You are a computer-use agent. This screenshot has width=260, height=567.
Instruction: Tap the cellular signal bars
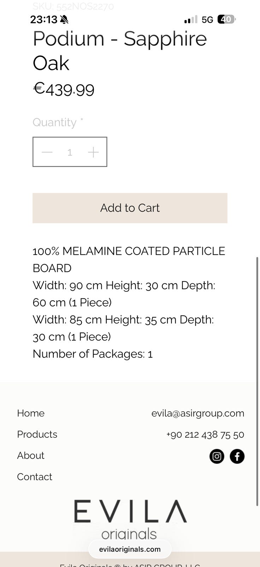[x=191, y=19]
